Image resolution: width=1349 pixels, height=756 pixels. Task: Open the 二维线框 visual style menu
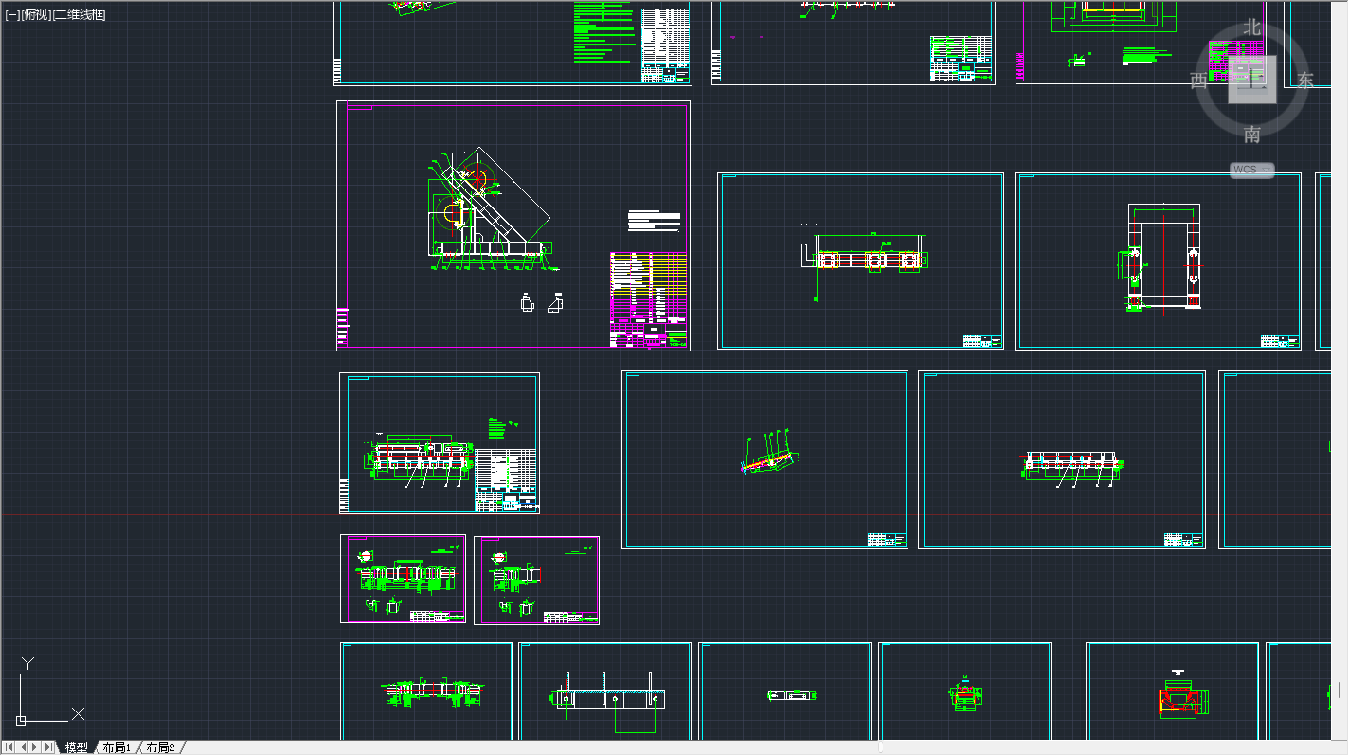(80, 14)
